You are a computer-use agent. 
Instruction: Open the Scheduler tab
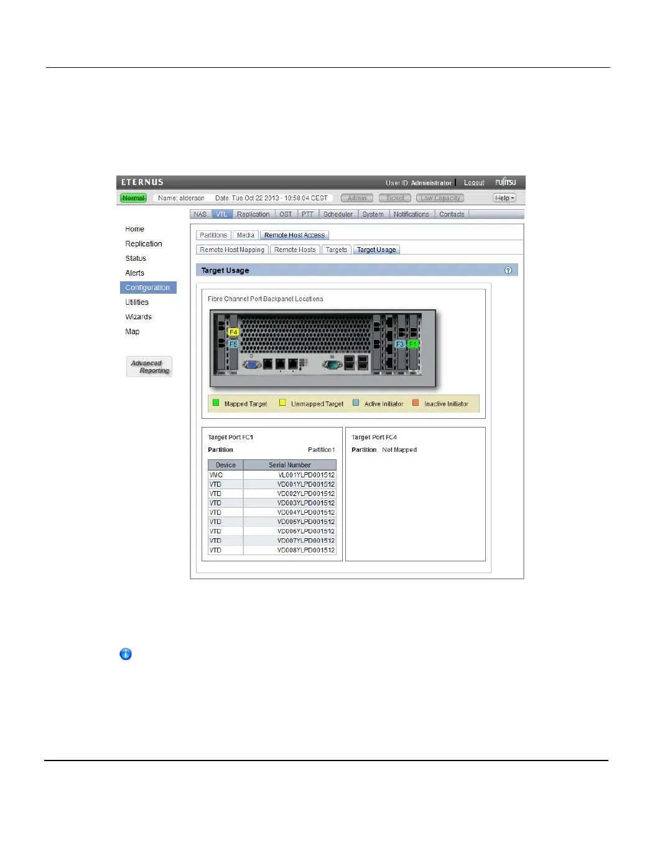pos(338,214)
